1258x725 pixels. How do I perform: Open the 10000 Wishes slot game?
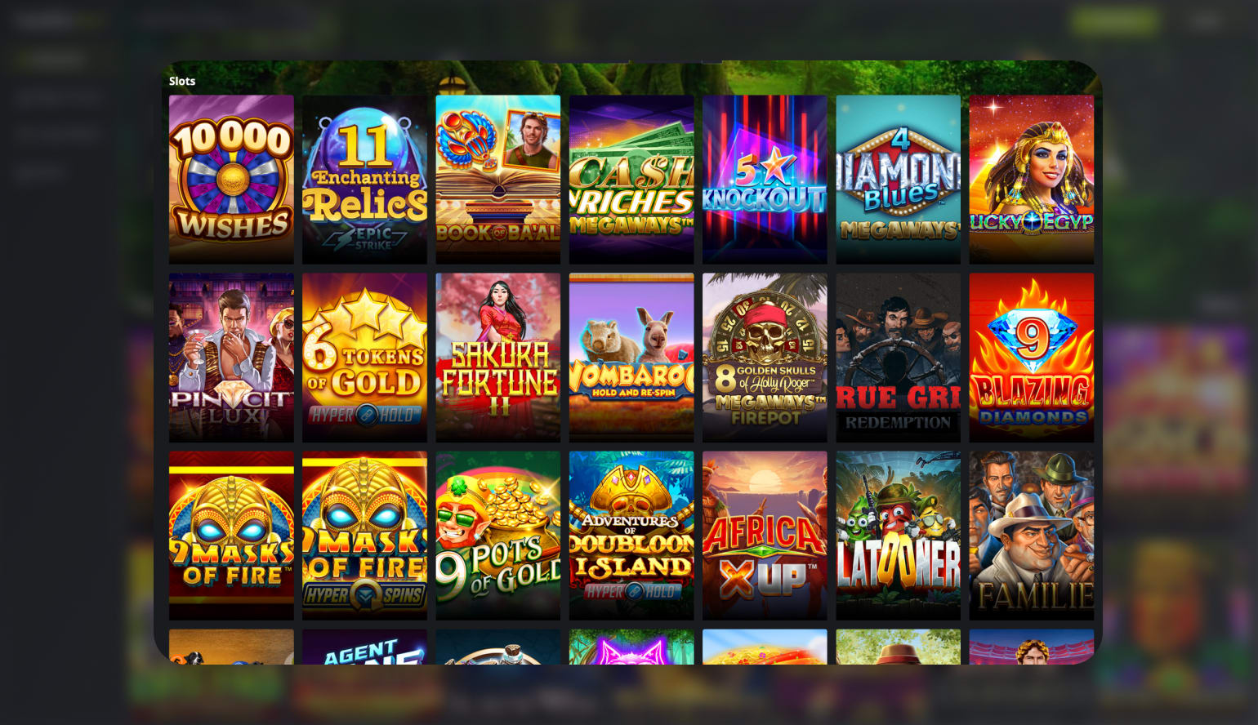231,180
